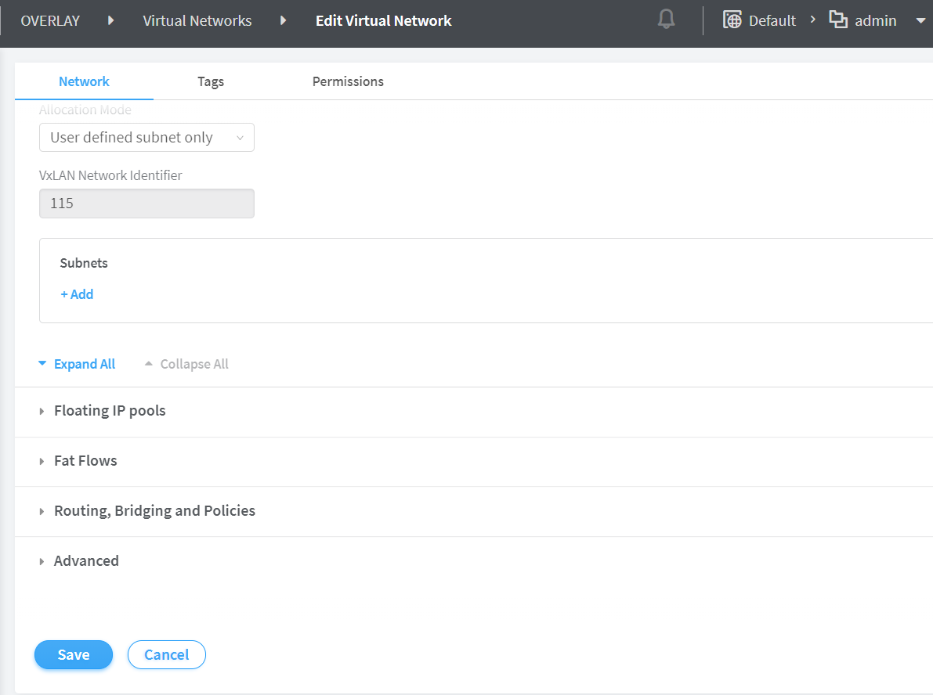Open the dropdown caret next to admin
Viewport: 933px width, 695px height.
click(920, 21)
